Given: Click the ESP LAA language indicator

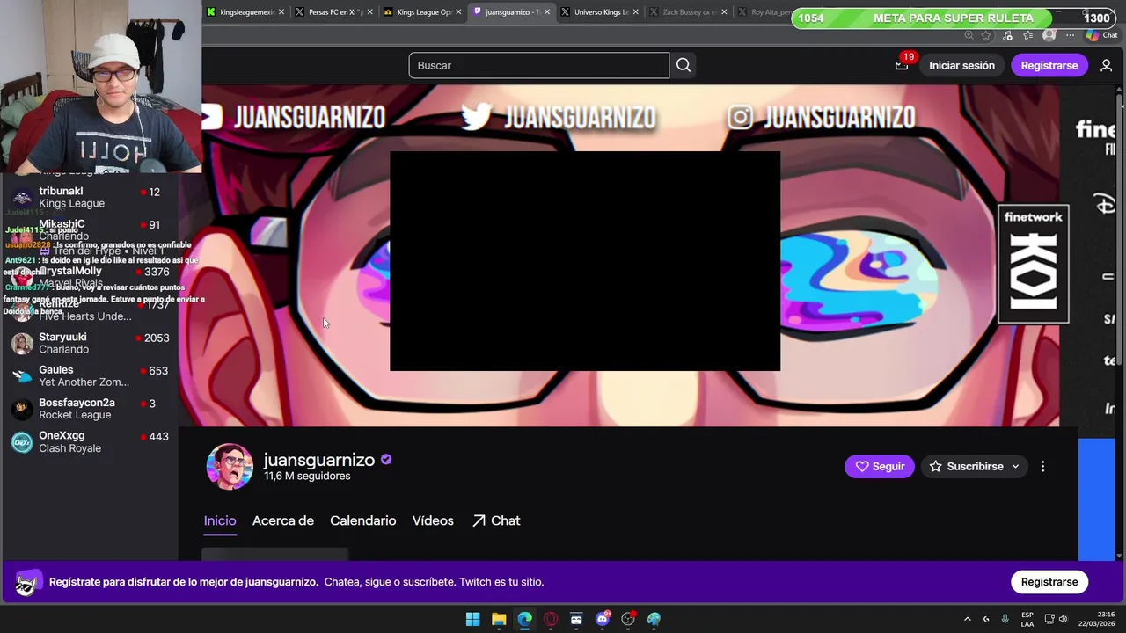Looking at the screenshot, I should tap(1027, 619).
